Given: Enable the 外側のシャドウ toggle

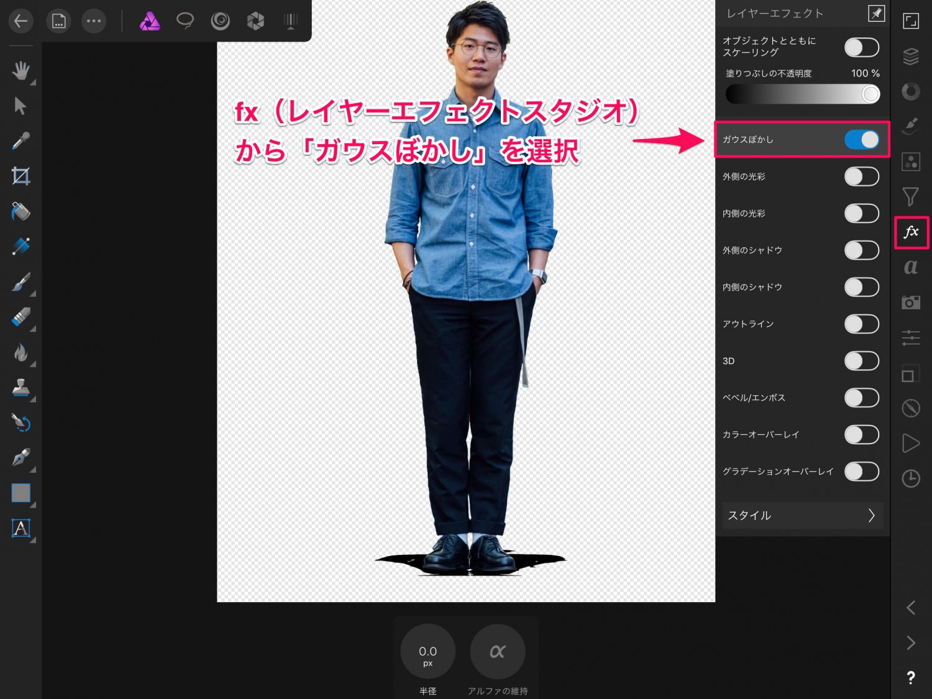Looking at the screenshot, I should coord(861,250).
